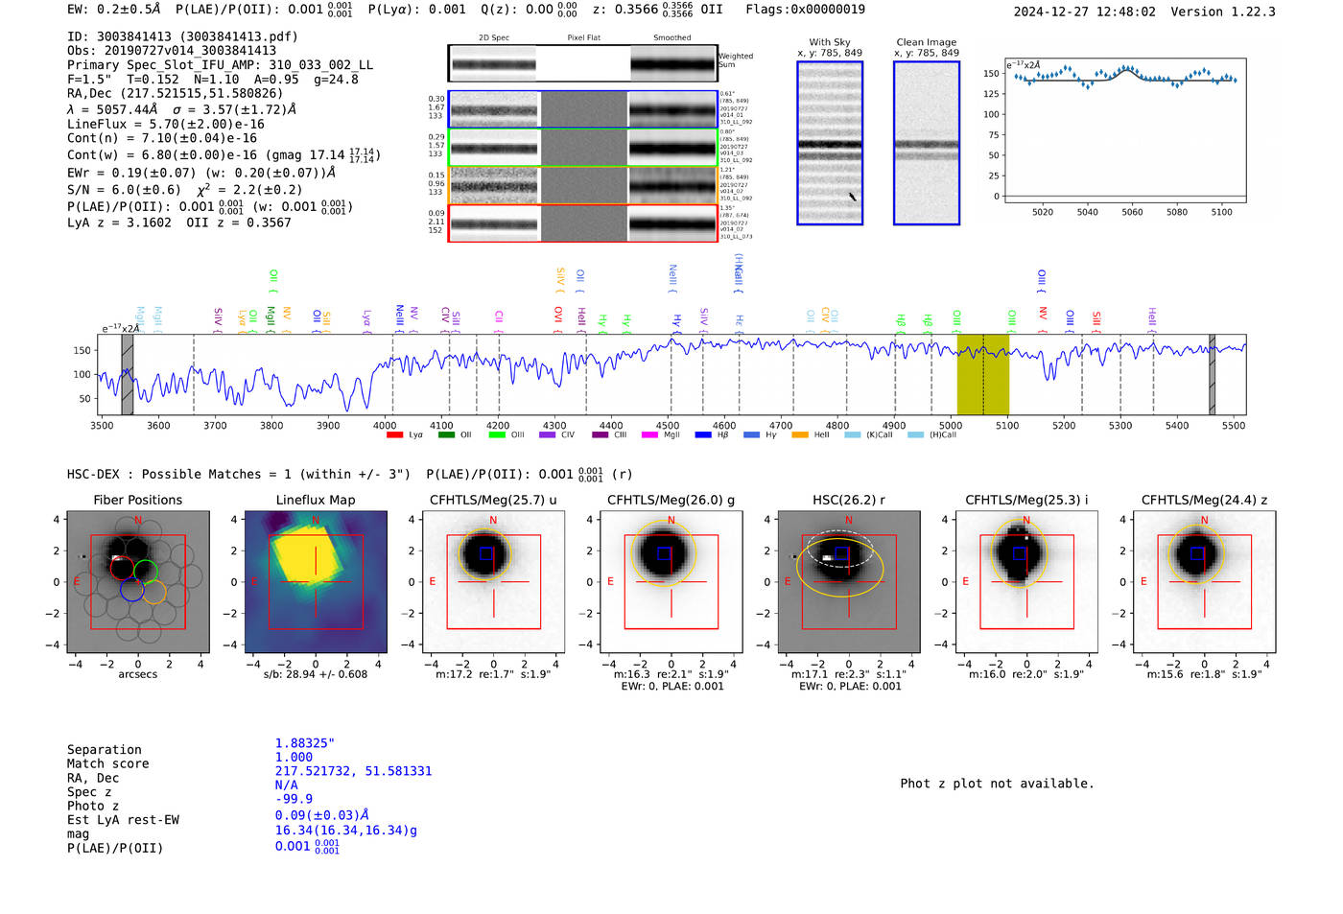Select the CFHTLS/Meg(26.0) g band cutout
This screenshot has width=1343, height=914.
pos(671,581)
